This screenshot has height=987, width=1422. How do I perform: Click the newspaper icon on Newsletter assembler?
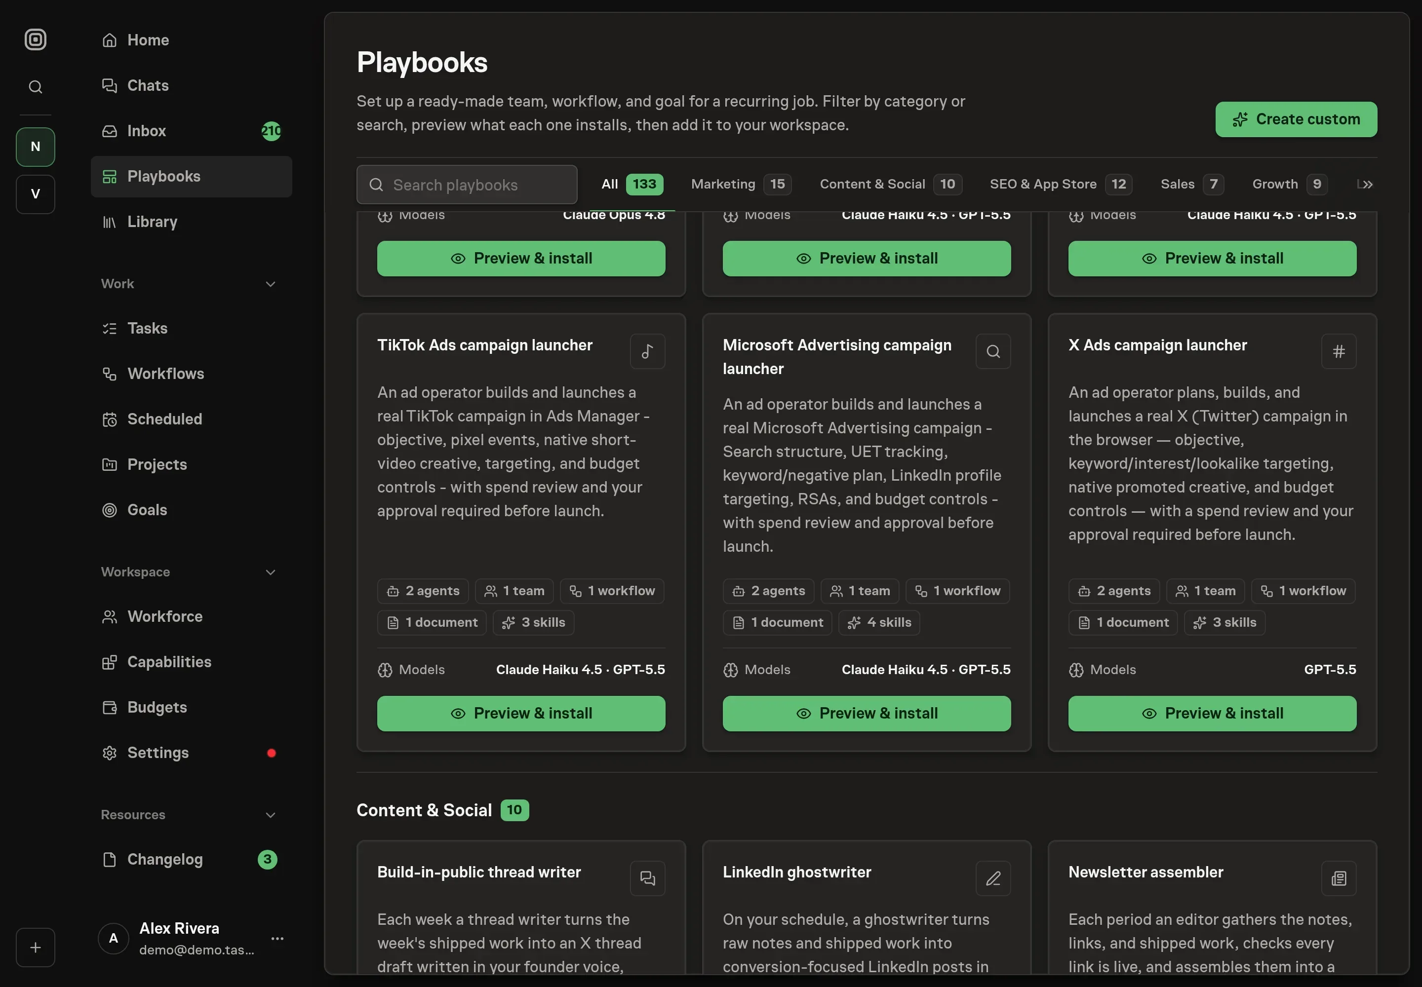tap(1339, 878)
